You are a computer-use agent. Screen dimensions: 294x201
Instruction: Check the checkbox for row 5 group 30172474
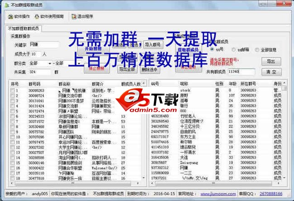pos(13,111)
